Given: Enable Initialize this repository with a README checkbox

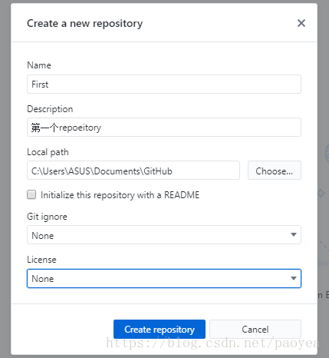Looking at the screenshot, I should [31, 194].
